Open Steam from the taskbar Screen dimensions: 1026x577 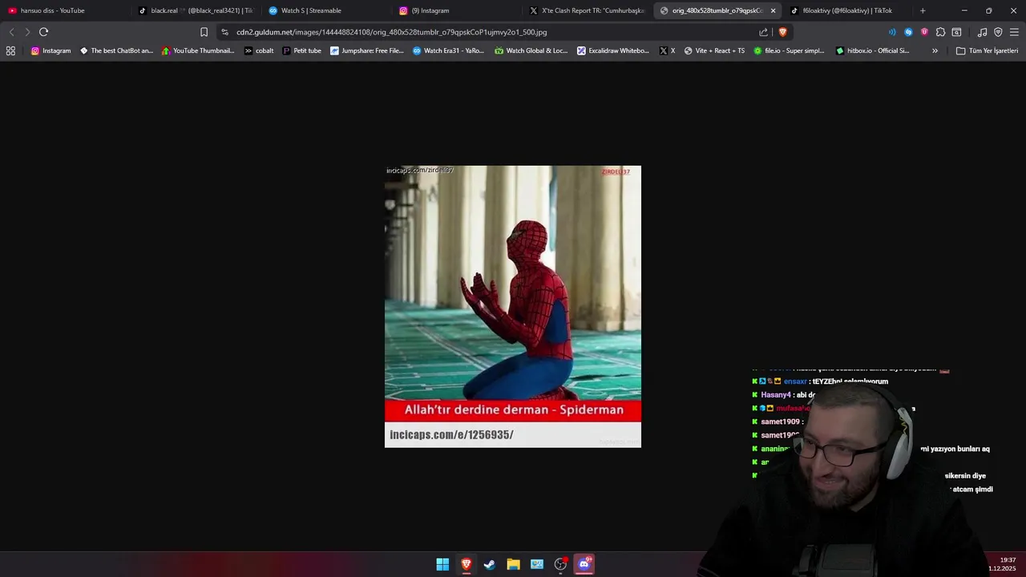[x=490, y=564]
